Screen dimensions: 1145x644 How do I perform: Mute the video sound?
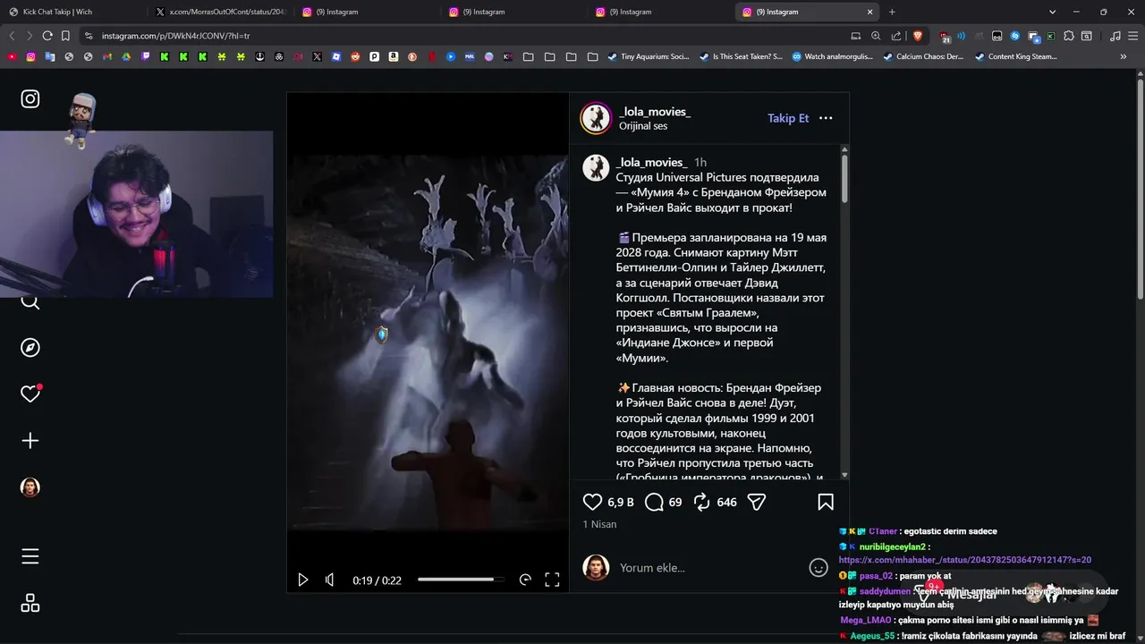(329, 580)
